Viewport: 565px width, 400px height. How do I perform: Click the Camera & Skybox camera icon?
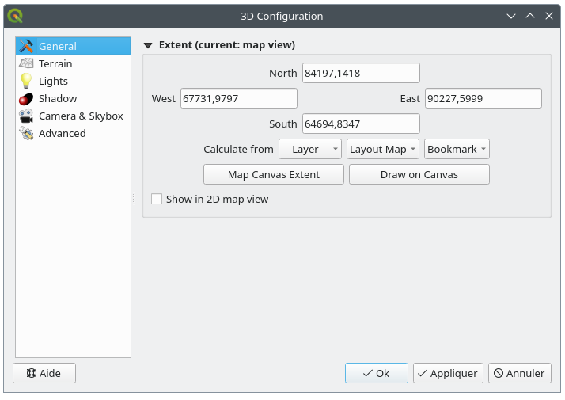click(x=26, y=116)
